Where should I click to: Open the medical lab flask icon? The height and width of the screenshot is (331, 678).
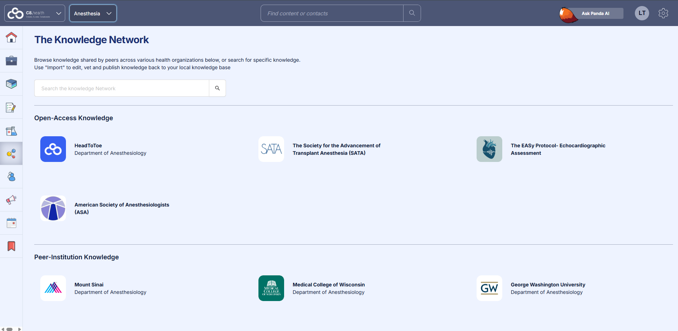(11, 131)
